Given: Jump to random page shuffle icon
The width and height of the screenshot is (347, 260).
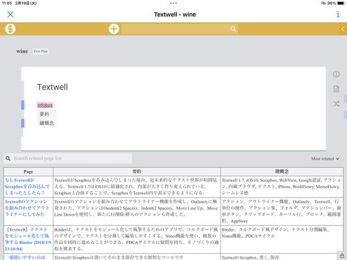Looking at the screenshot, I should [336, 103].
